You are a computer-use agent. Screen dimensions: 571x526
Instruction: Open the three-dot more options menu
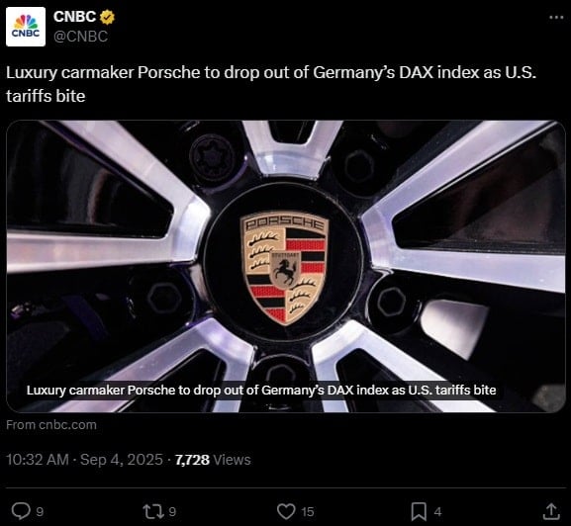click(556, 17)
